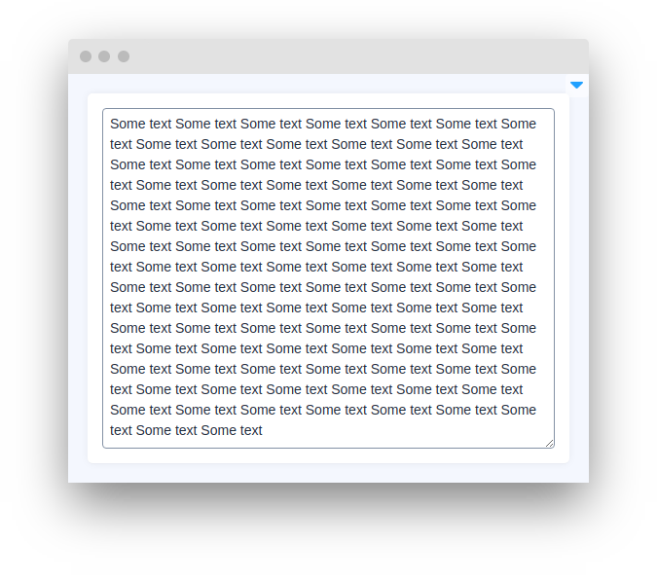Click the first word 'Some' in the textarea
Viewport: 657px width, 580px height.
[128, 124]
